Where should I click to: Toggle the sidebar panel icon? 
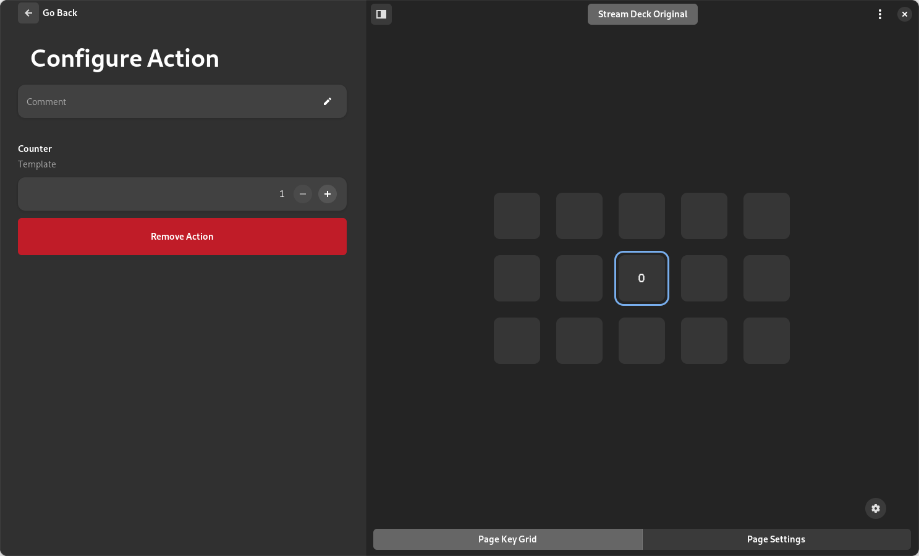click(x=381, y=14)
